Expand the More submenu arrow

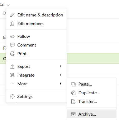coord(60,83)
